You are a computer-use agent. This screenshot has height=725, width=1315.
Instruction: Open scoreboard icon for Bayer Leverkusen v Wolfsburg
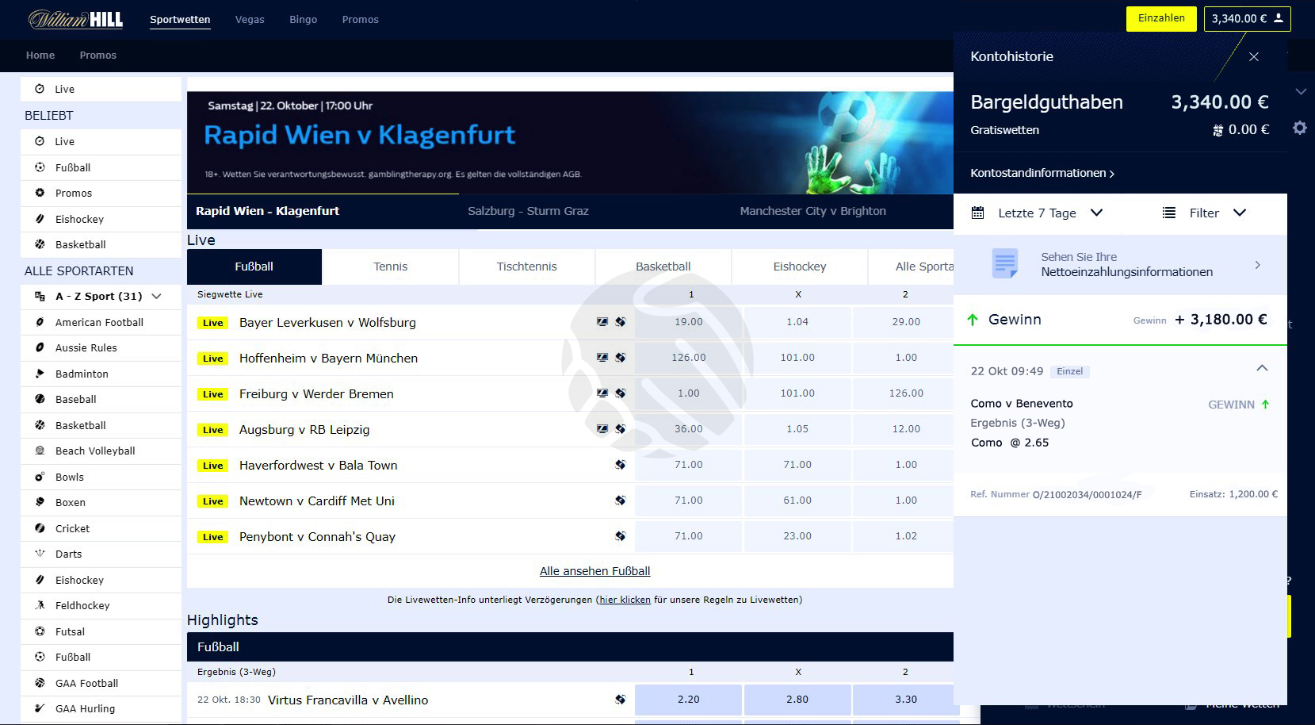602,322
